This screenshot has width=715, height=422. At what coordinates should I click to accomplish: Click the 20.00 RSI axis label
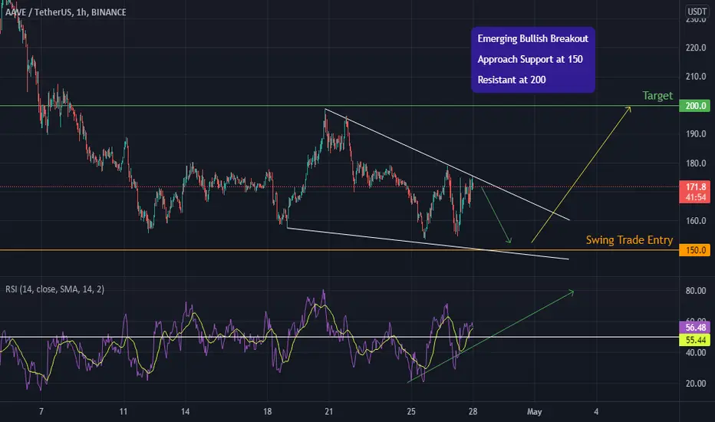coord(695,384)
